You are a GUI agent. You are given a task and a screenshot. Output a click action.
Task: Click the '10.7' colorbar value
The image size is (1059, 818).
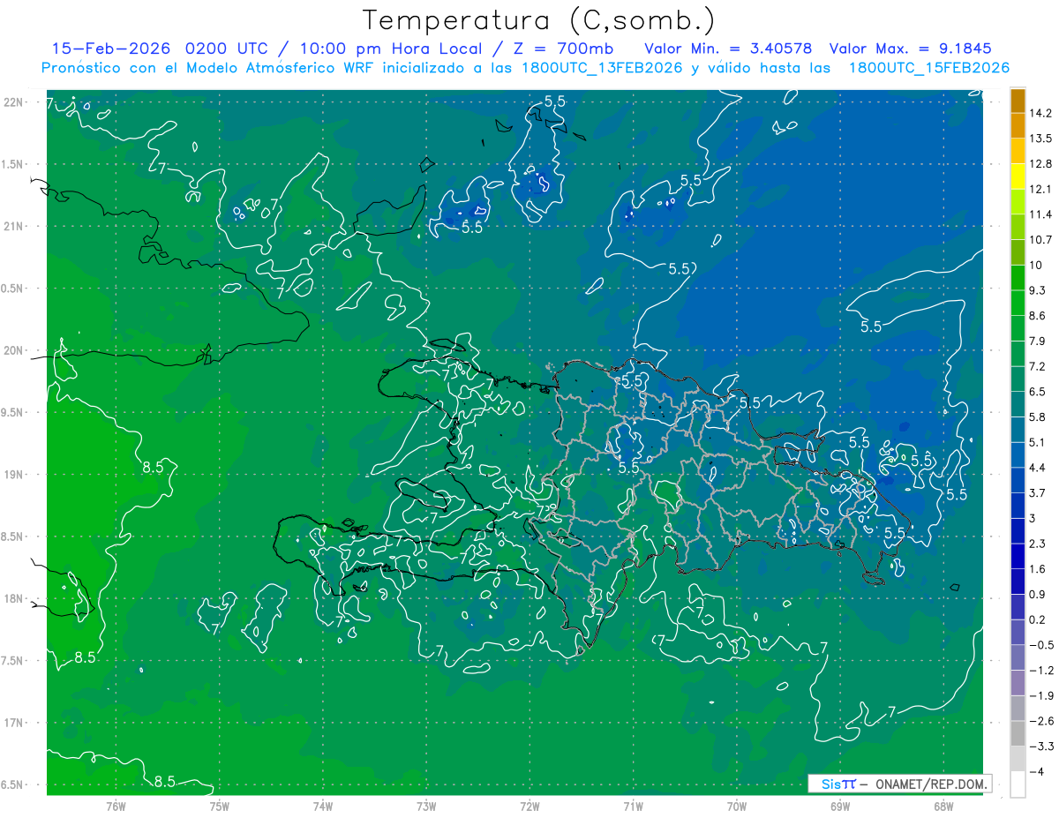tap(1041, 240)
